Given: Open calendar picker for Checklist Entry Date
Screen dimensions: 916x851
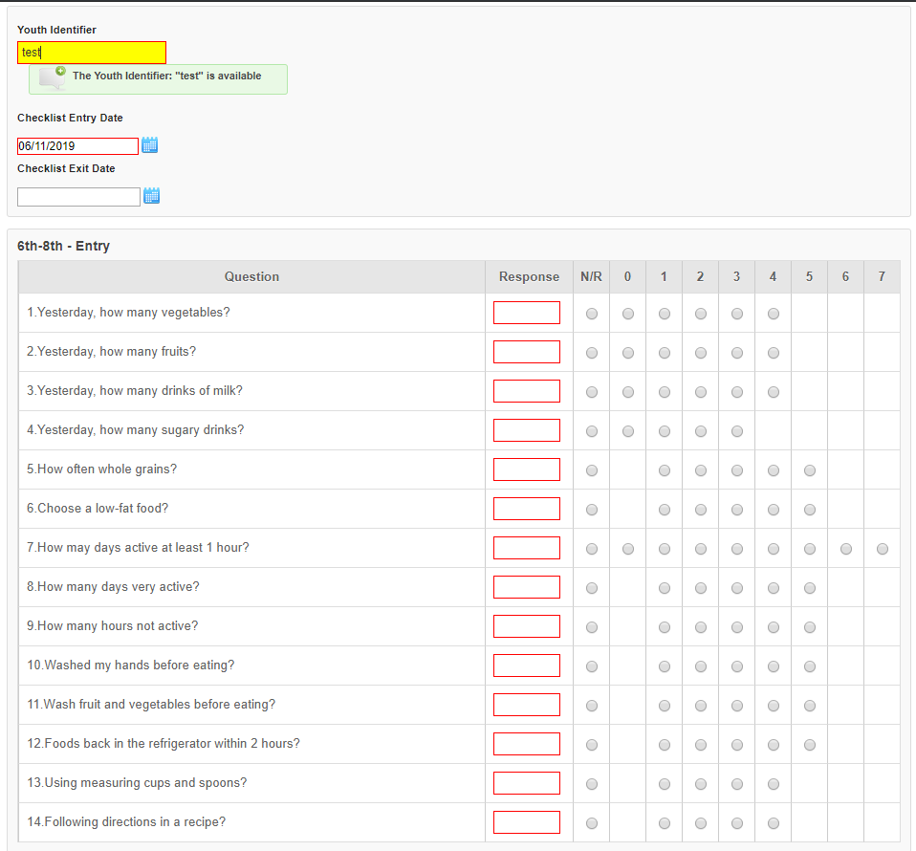Looking at the screenshot, I should point(149,144).
